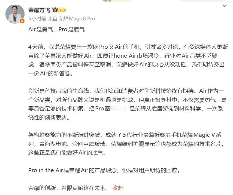
Task: Click the Pro in the Air sentence
Action: pos(104,170)
